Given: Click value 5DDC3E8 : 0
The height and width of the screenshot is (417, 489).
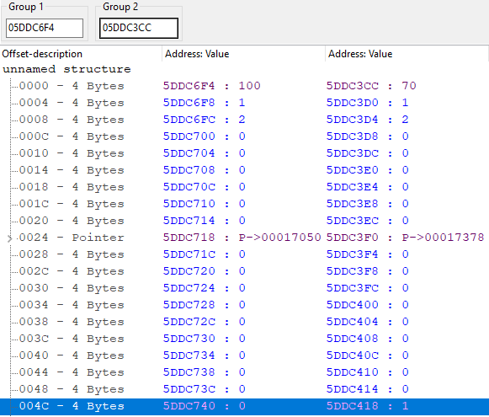Looking at the screenshot, I should [x=367, y=204].
